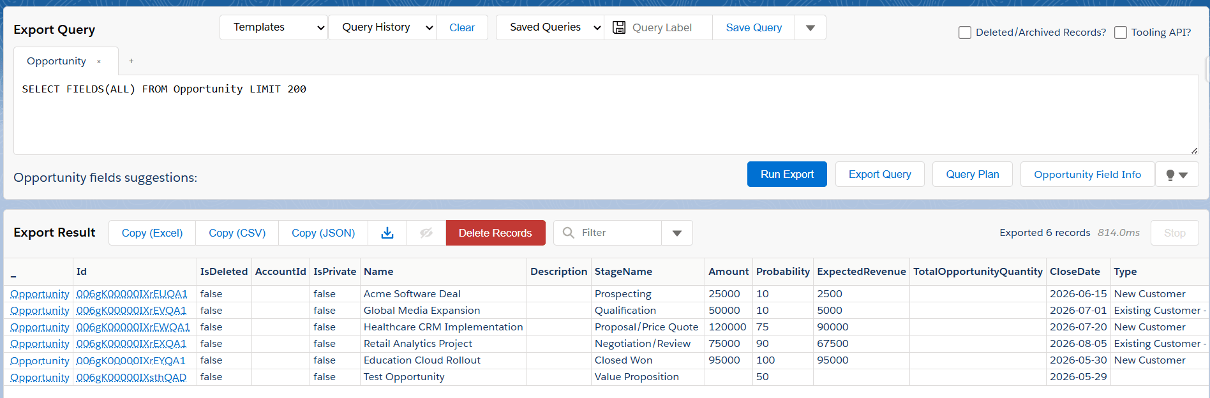Click Opportunity link in Test Opportunity row

[40, 377]
